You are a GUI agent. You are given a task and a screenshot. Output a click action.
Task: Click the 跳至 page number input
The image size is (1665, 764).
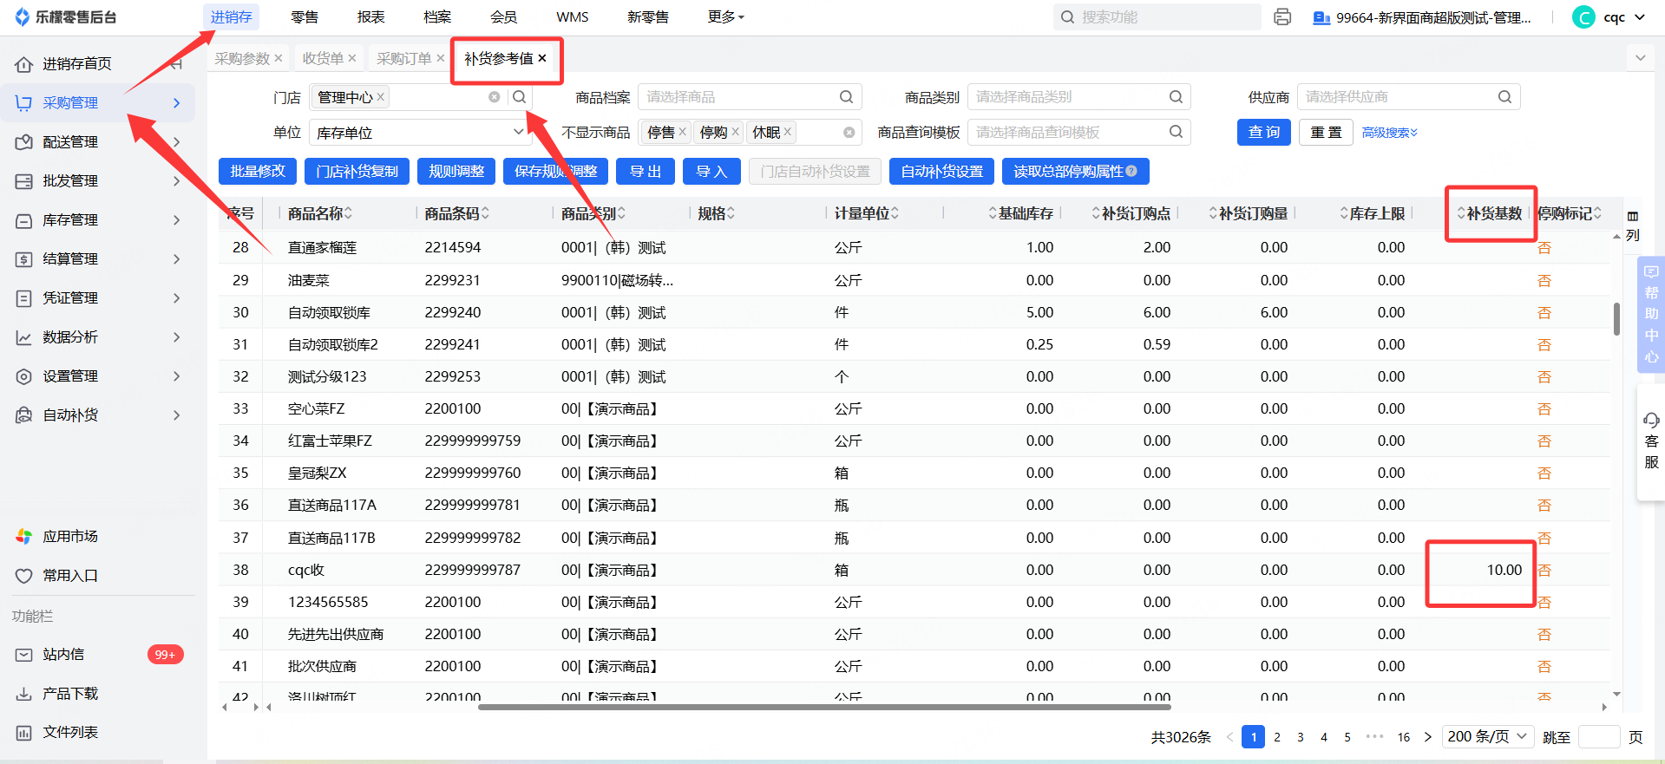(1599, 737)
